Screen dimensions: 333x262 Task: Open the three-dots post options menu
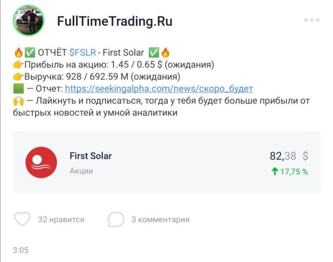click(311, 21)
